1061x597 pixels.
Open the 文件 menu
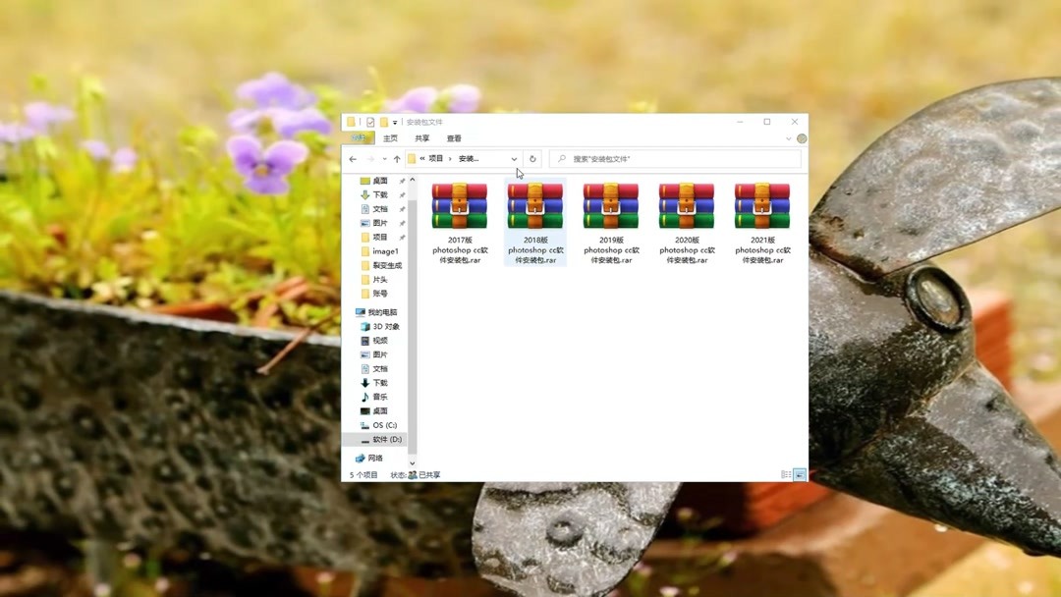(x=361, y=137)
